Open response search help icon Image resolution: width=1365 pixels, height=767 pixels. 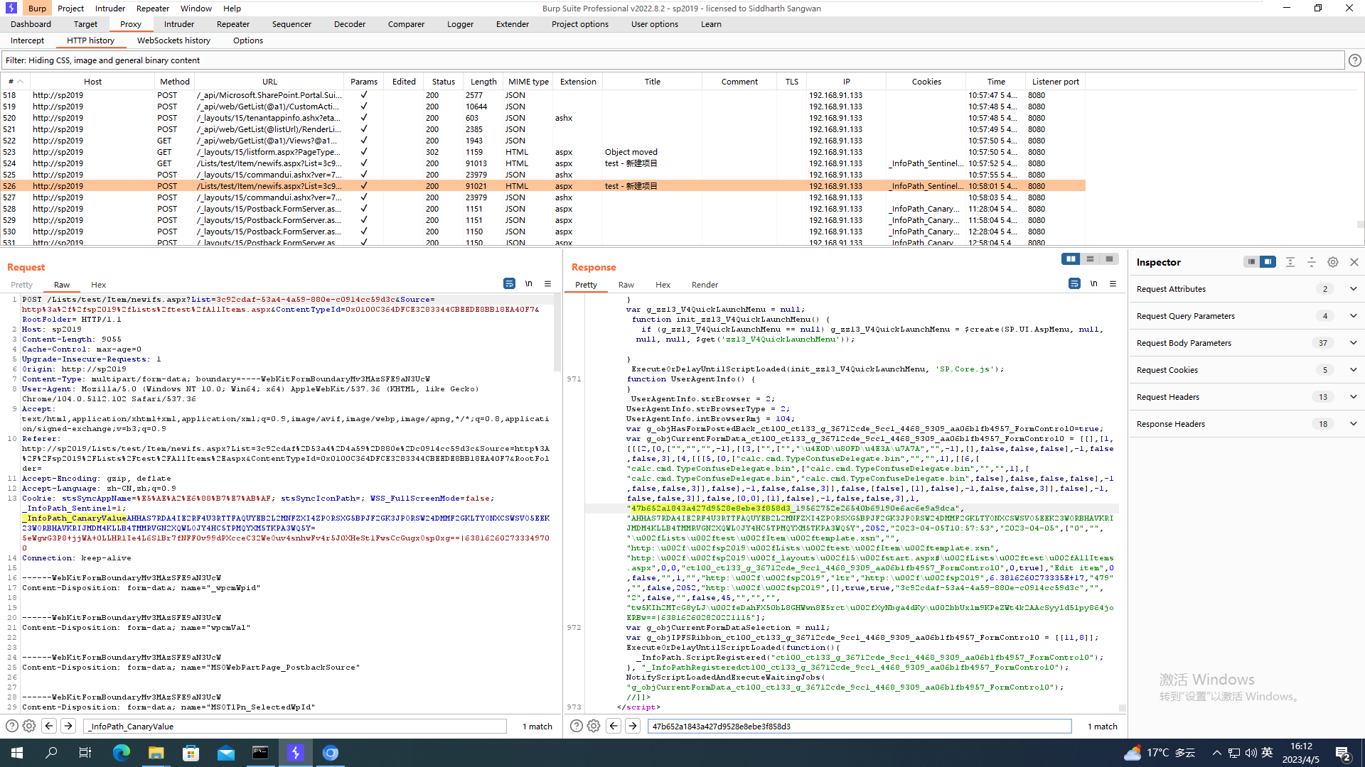576,726
